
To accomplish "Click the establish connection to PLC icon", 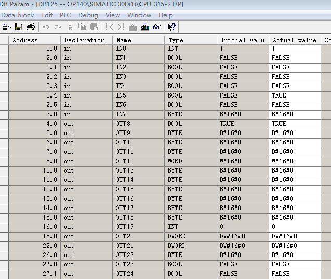I will pyautogui.click(x=7, y=27).
